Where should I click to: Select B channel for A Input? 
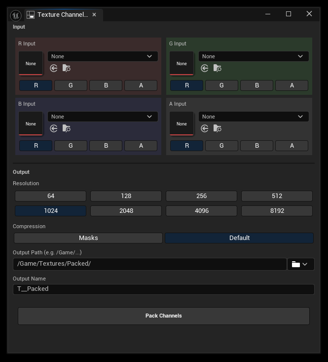coord(257,146)
